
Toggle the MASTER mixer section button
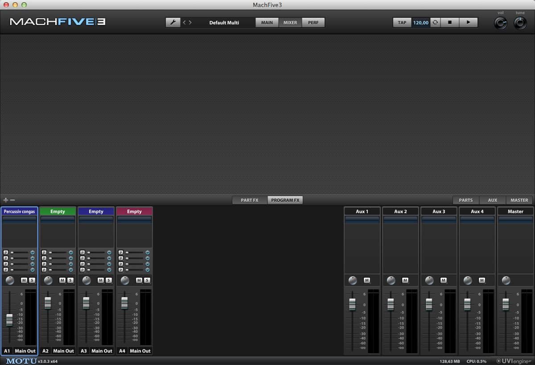click(519, 200)
